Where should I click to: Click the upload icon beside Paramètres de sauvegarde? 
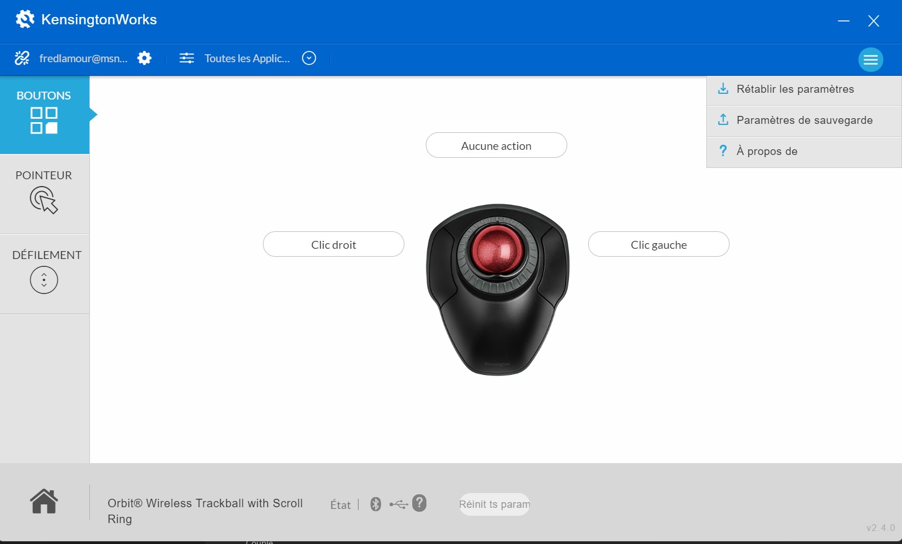[x=723, y=120]
